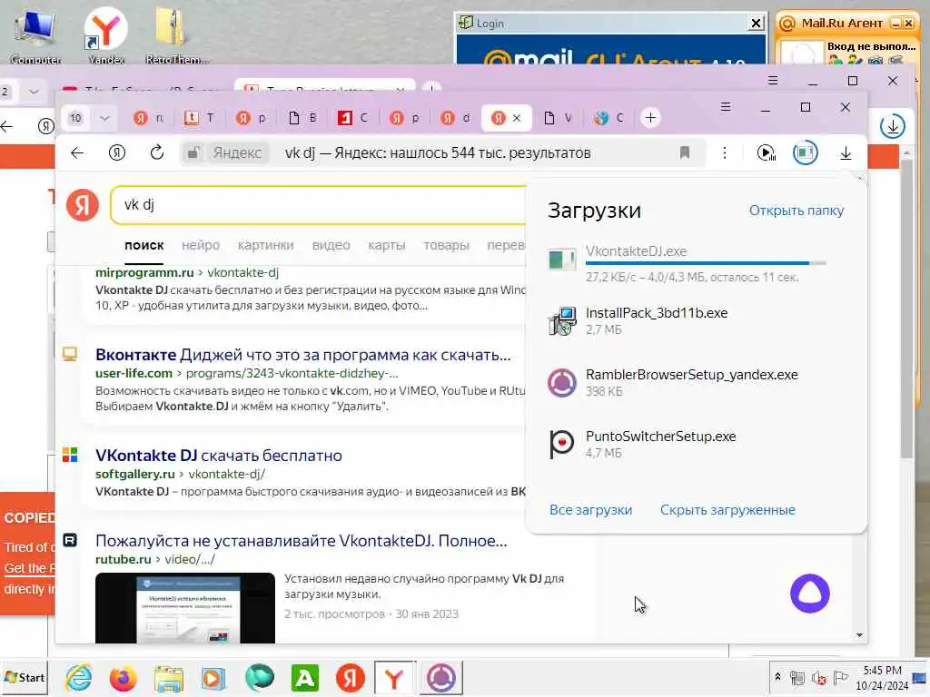Open the Yandex desktop shortcut

tap(105, 35)
